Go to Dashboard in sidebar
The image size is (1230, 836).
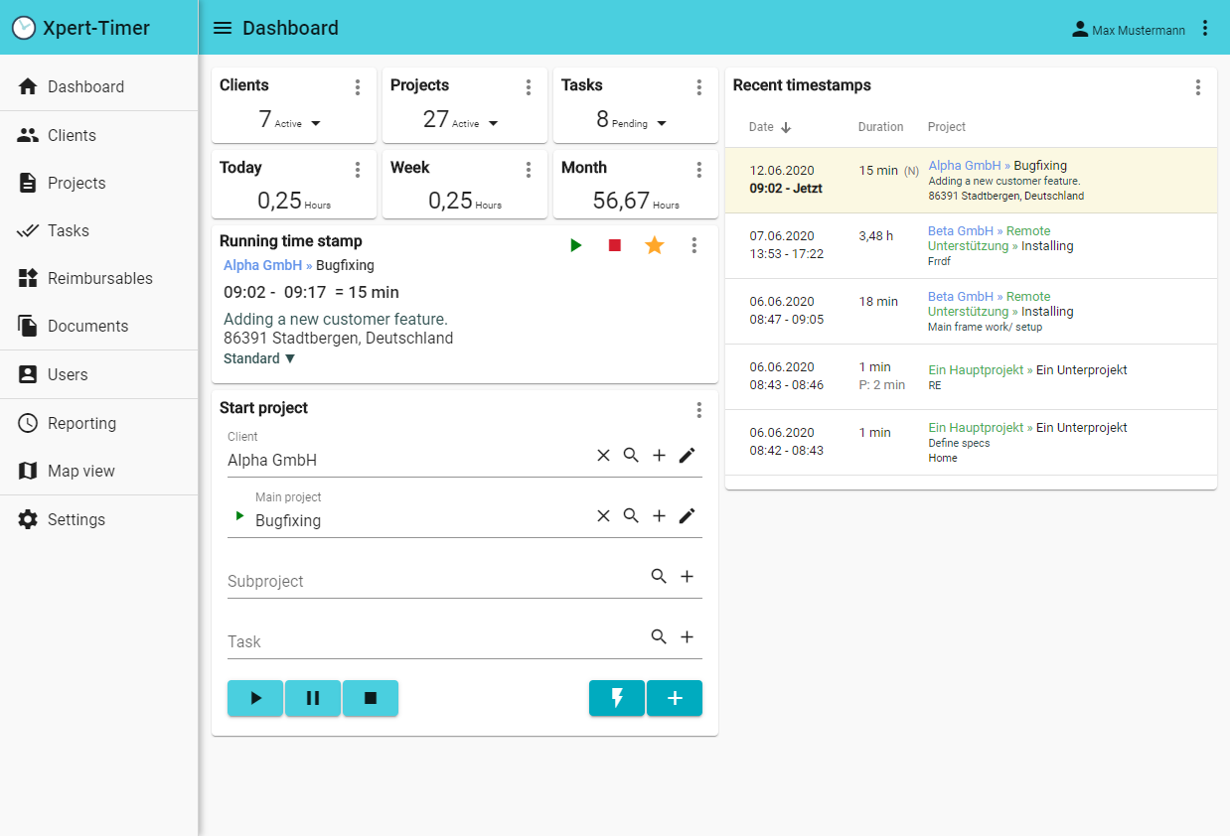coord(99,86)
